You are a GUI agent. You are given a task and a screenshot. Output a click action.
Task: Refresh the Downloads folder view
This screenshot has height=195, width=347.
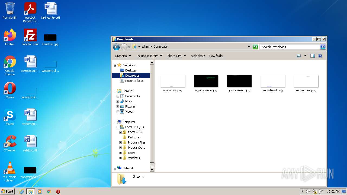tap(255, 47)
